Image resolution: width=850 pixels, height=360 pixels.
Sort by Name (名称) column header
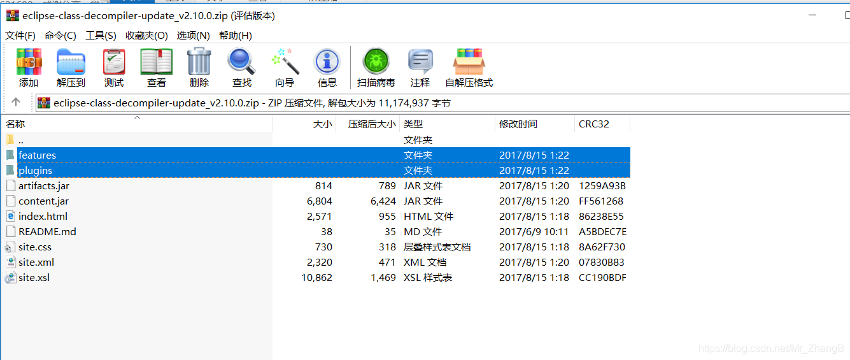(x=136, y=124)
